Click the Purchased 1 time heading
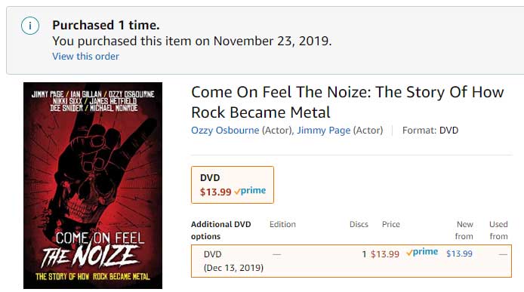 click(106, 25)
